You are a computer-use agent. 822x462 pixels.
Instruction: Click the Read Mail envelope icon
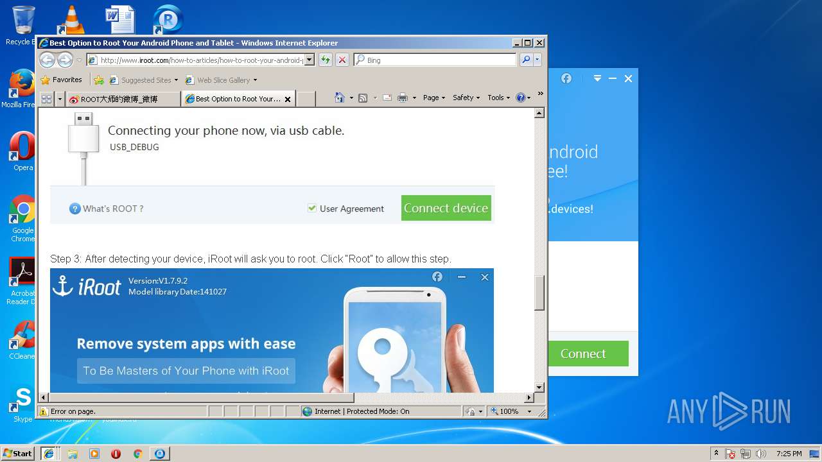(387, 98)
